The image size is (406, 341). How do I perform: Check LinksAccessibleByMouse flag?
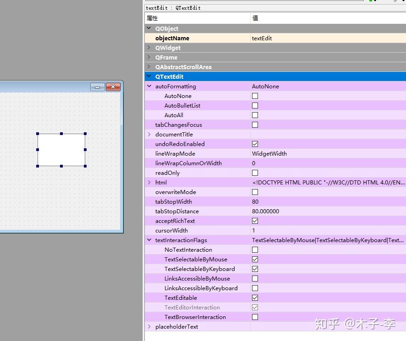(x=255, y=278)
